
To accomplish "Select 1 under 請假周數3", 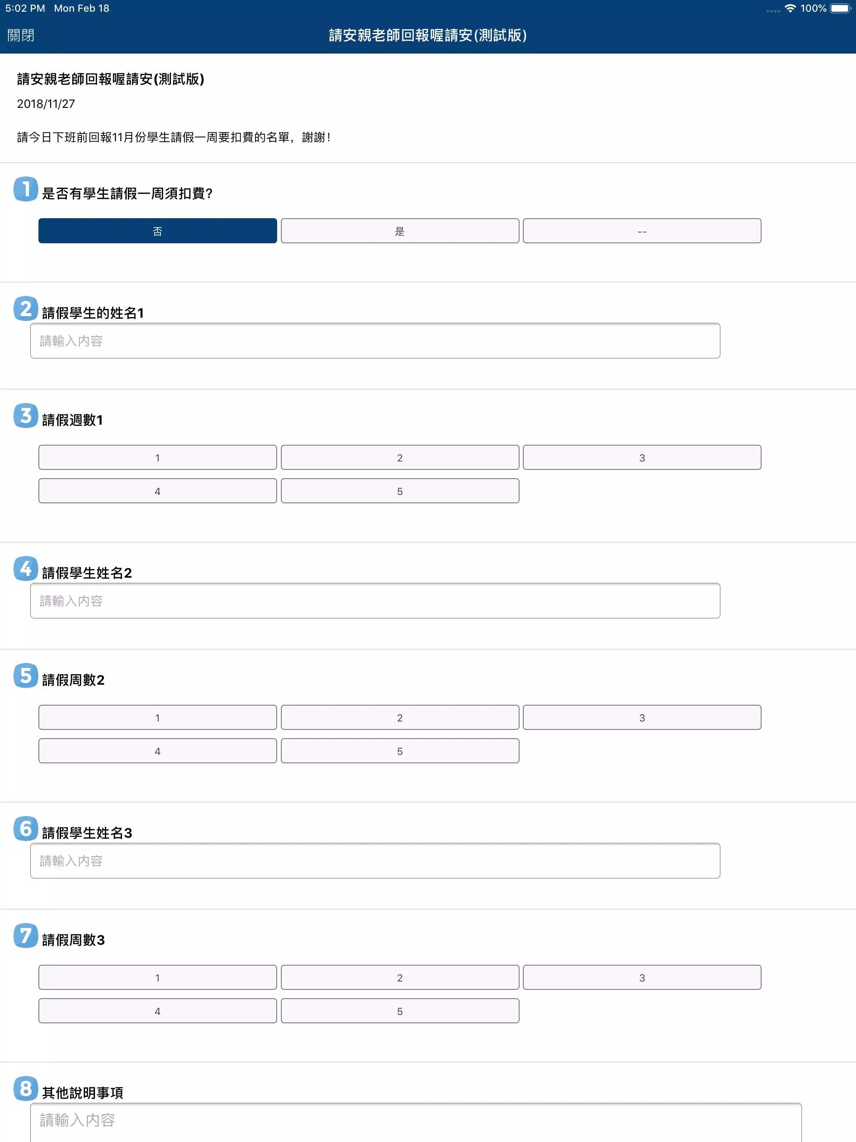I will point(158,977).
